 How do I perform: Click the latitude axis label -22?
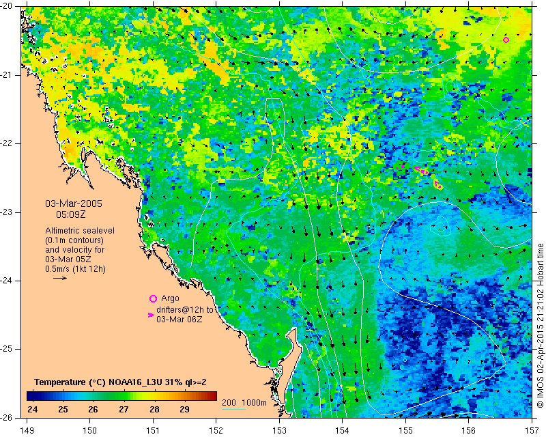coord(6,143)
